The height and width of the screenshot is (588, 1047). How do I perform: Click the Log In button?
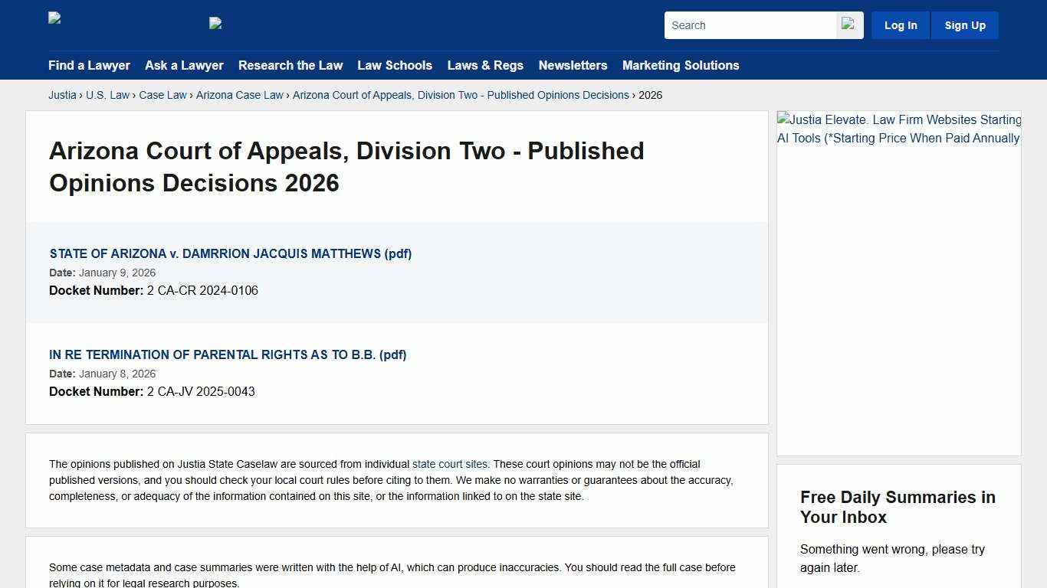900,24
